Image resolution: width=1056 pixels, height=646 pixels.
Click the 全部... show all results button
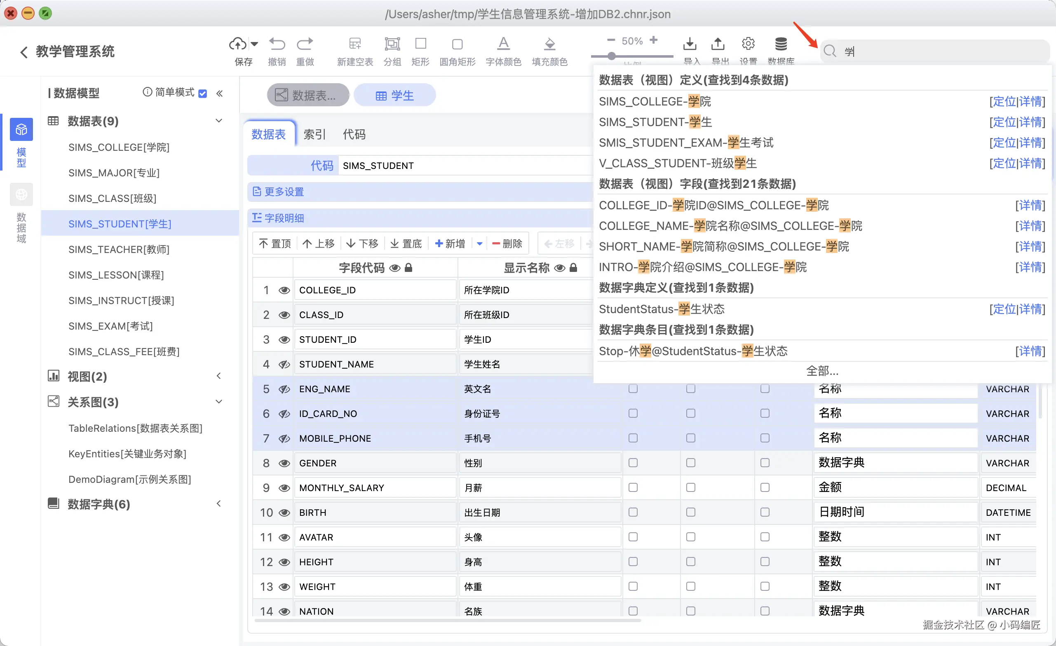point(822,370)
